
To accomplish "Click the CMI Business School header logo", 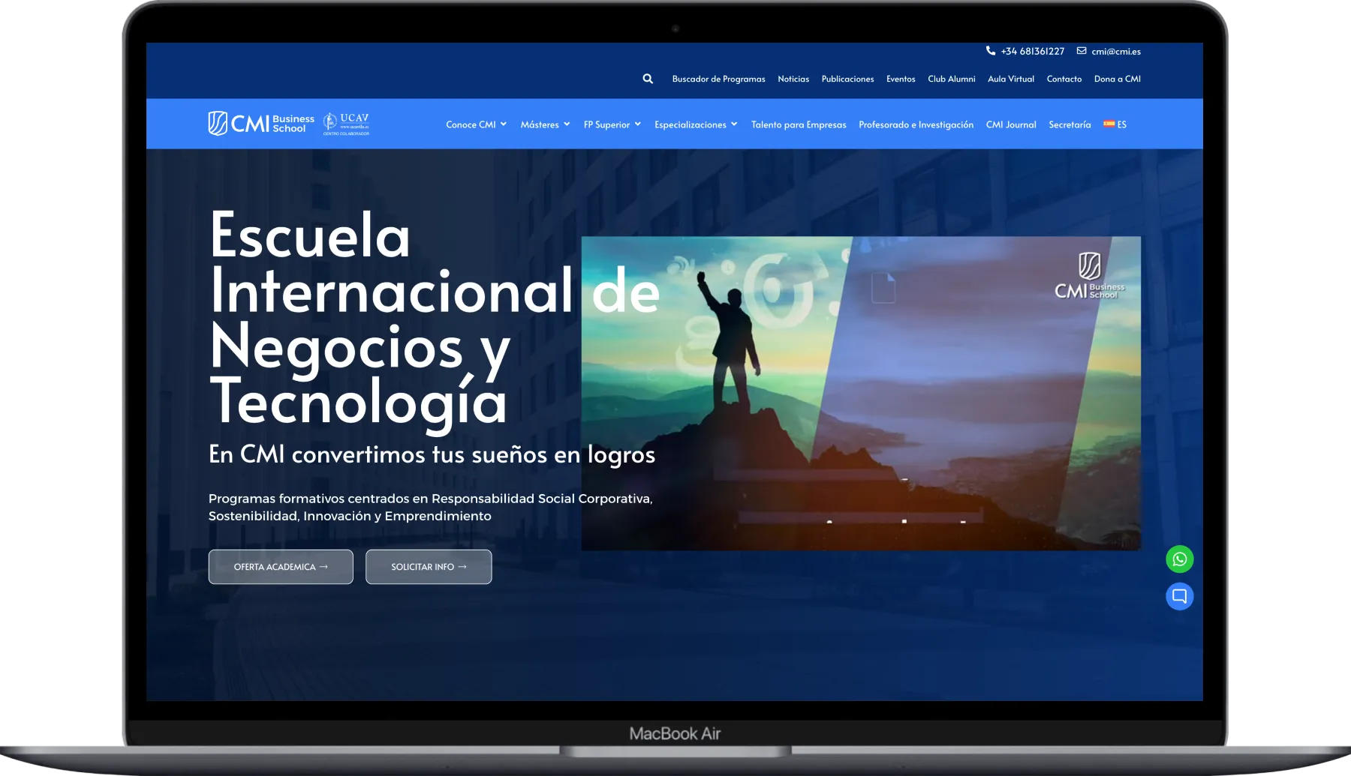I will (261, 124).
